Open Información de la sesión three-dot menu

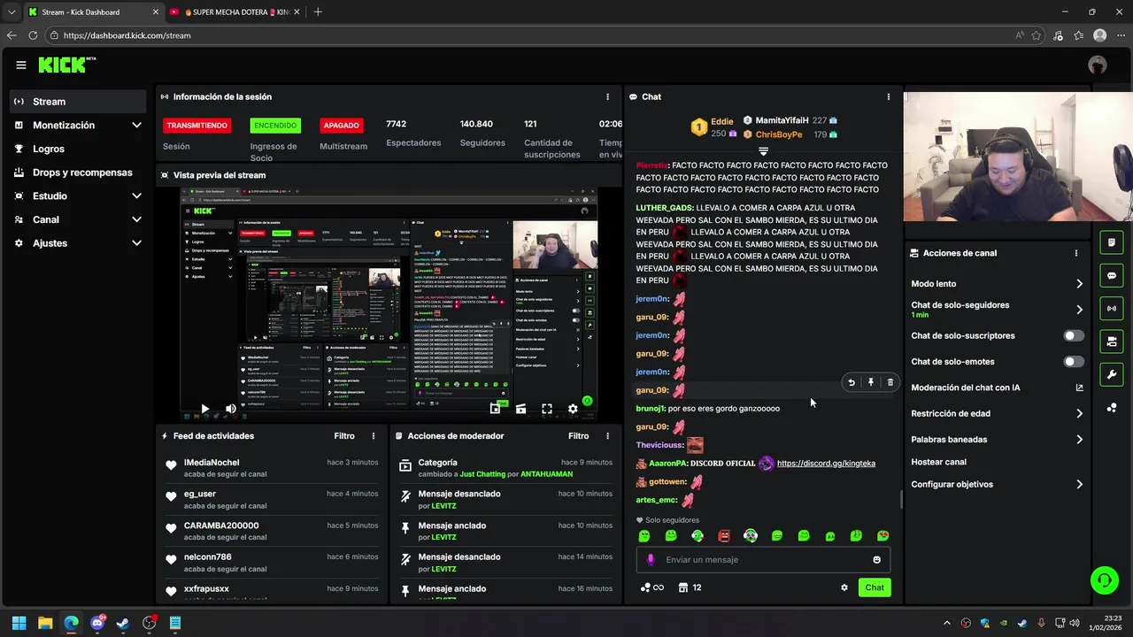point(607,97)
